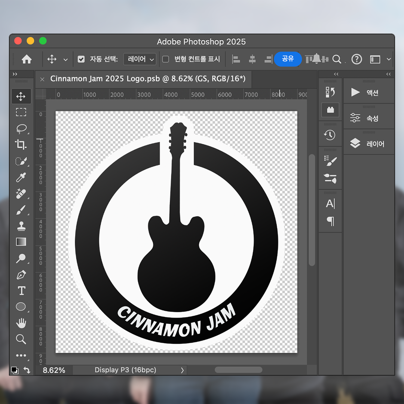The image size is (404, 404).
Task: Click the horizontal canvas scrollbar
Action: (x=238, y=370)
